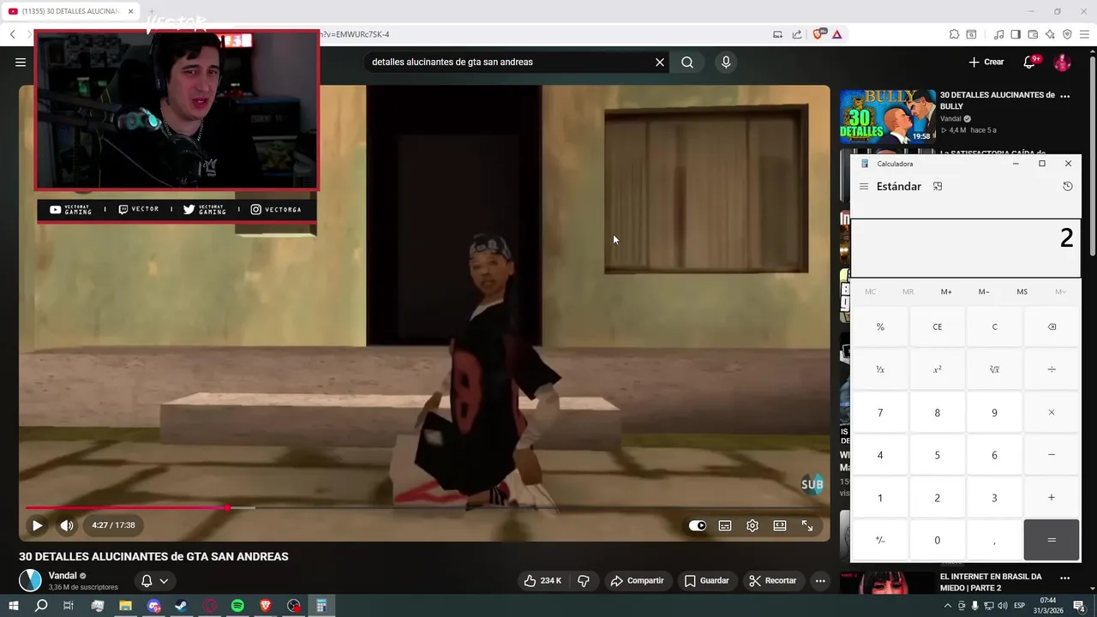The height and width of the screenshot is (617, 1097).
Task: Click Calculator M+ memory add
Action: [946, 292]
